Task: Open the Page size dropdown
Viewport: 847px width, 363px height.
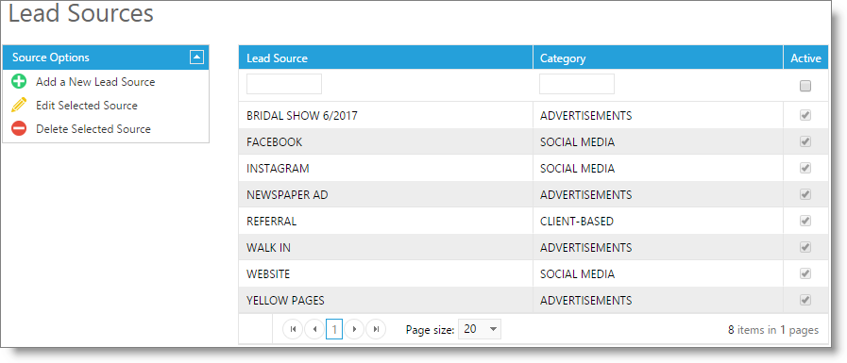Action: click(x=480, y=329)
